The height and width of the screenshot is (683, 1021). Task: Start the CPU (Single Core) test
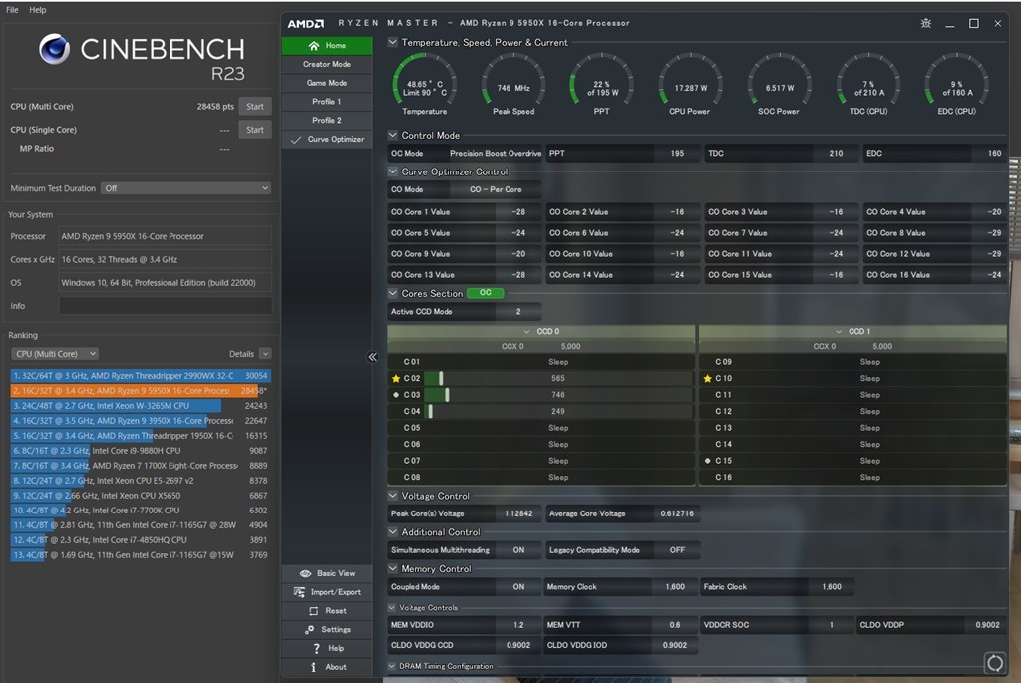[x=255, y=130]
